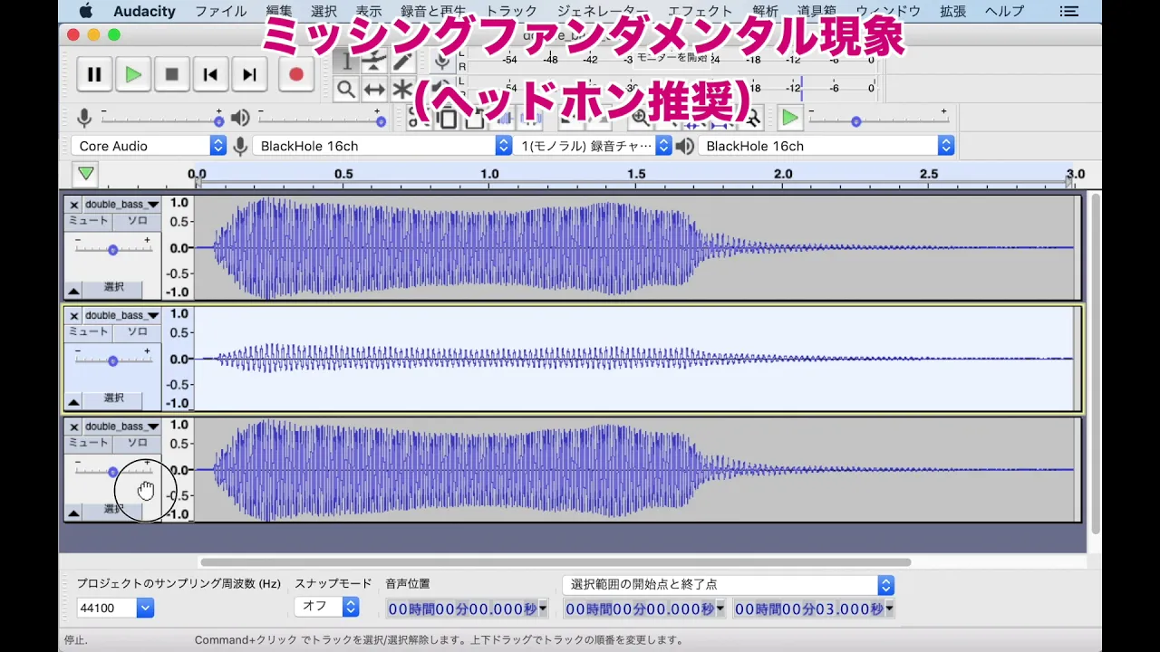
Task: Select the Envelope tool
Action: pos(374,62)
